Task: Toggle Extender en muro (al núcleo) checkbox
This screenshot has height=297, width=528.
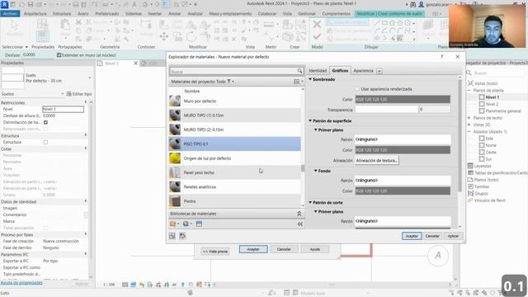Action: 59,55
